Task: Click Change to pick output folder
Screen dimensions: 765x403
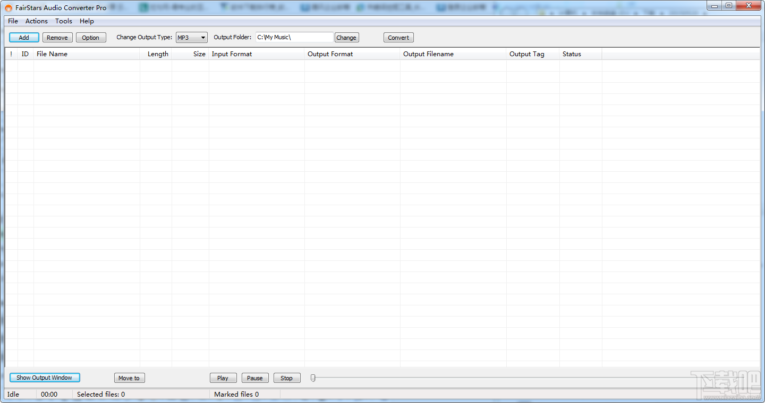Action: (x=346, y=38)
